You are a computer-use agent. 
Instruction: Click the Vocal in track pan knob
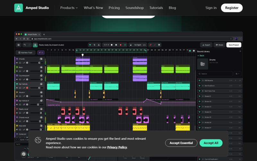41,92
